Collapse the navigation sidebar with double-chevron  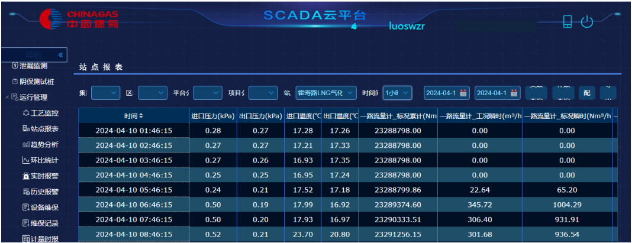coord(61,54)
